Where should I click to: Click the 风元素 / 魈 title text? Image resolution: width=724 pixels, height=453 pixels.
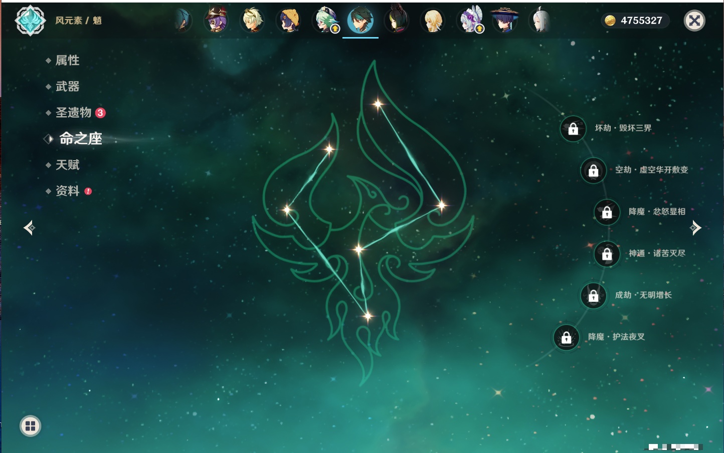(78, 21)
